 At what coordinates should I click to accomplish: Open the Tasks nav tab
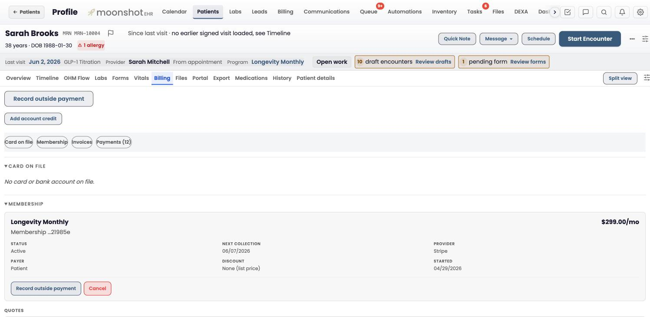tap(475, 12)
